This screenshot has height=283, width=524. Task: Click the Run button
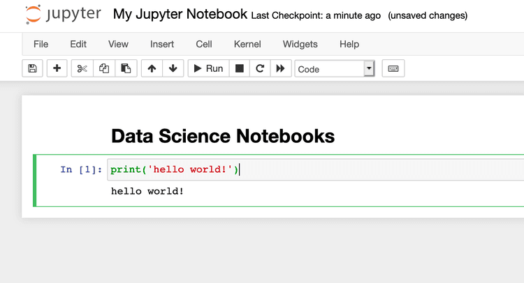coord(208,68)
